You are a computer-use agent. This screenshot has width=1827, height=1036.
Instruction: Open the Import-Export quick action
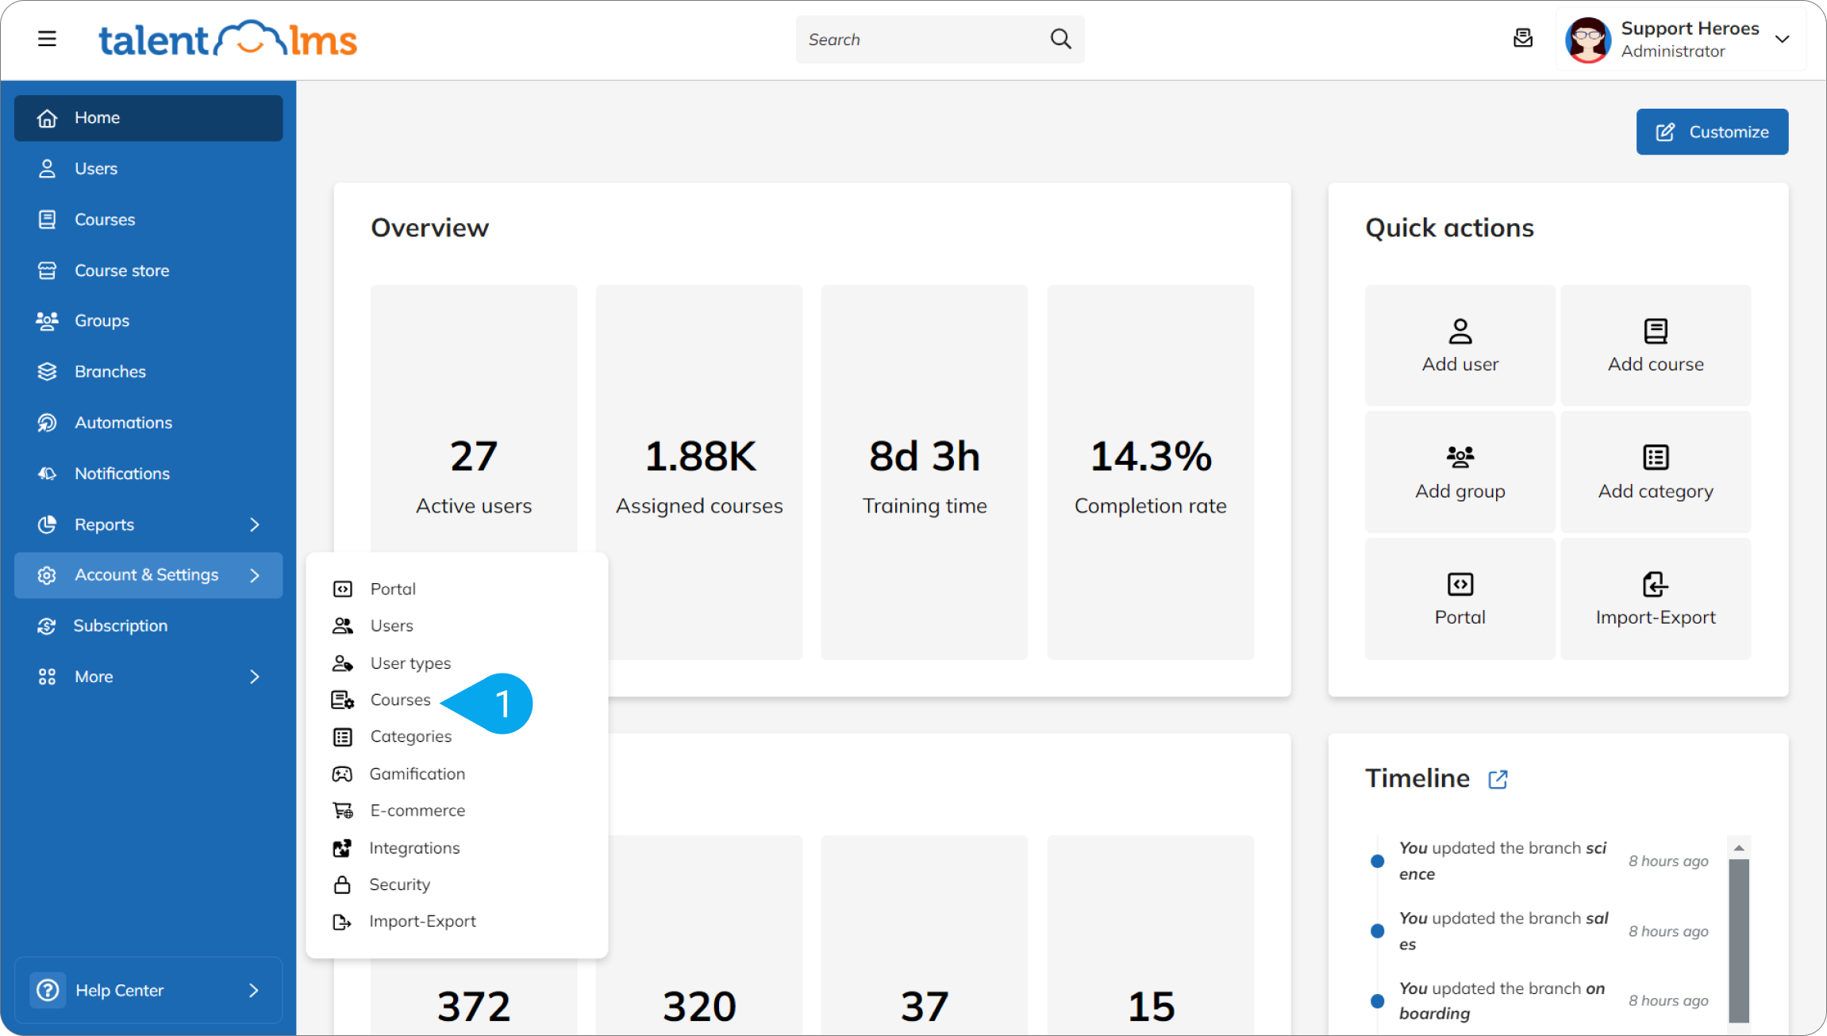pyautogui.click(x=1655, y=599)
